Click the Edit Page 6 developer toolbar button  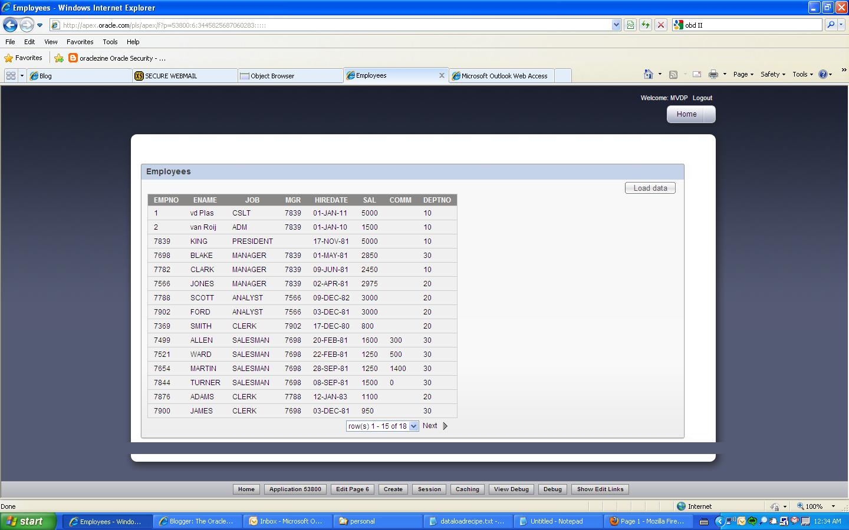352,489
